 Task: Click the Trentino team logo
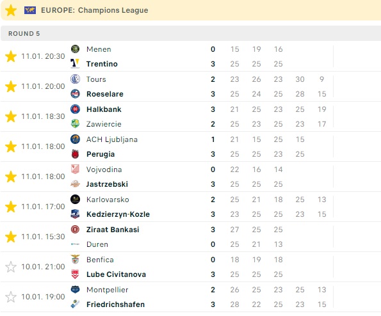pos(75,63)
